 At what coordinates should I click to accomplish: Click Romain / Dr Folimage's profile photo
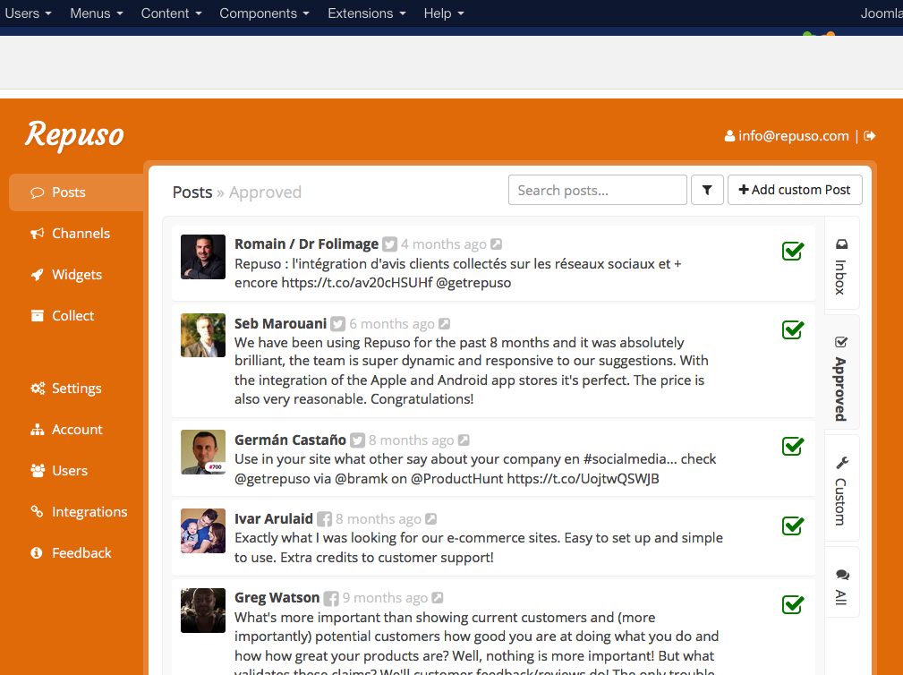coord(203,257)
